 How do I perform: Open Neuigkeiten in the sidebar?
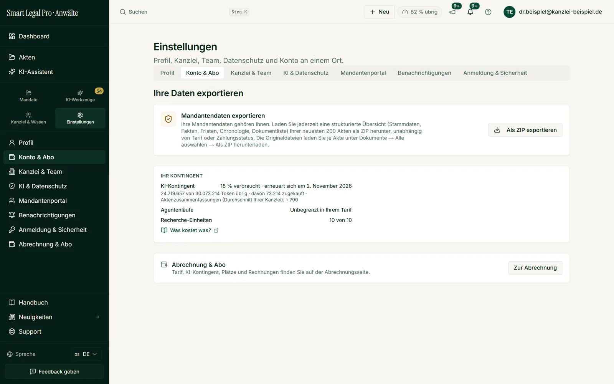(54, 317)
